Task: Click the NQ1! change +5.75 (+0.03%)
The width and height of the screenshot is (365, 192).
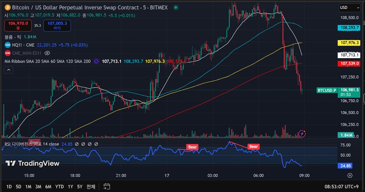Action: pyautogui.click(x=73, y=45)
